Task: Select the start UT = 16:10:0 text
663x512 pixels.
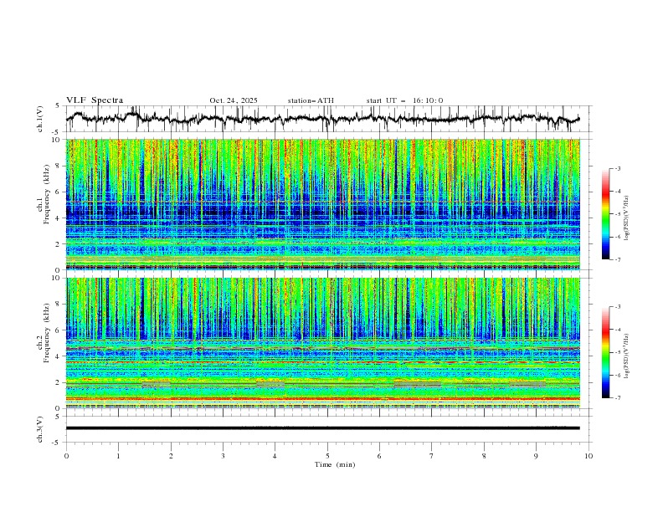Action: point(404,100)
